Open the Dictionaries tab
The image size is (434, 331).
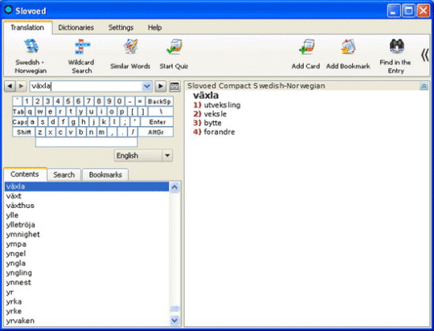[x=76, y=27]
